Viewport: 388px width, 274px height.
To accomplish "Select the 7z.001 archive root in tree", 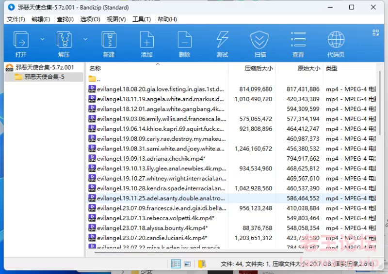I will pyautogui.click(x=45, y=67).
